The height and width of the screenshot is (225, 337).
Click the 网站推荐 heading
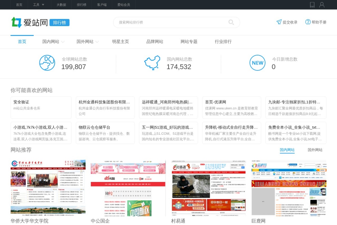pyautogui.click(x=21, y=150)
